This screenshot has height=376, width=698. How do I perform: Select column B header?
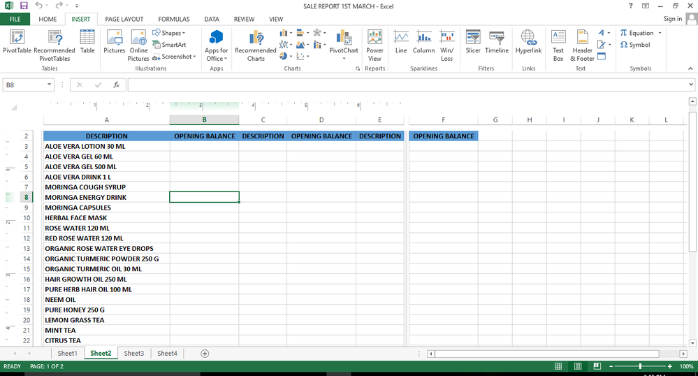click(x=204, y=120)
